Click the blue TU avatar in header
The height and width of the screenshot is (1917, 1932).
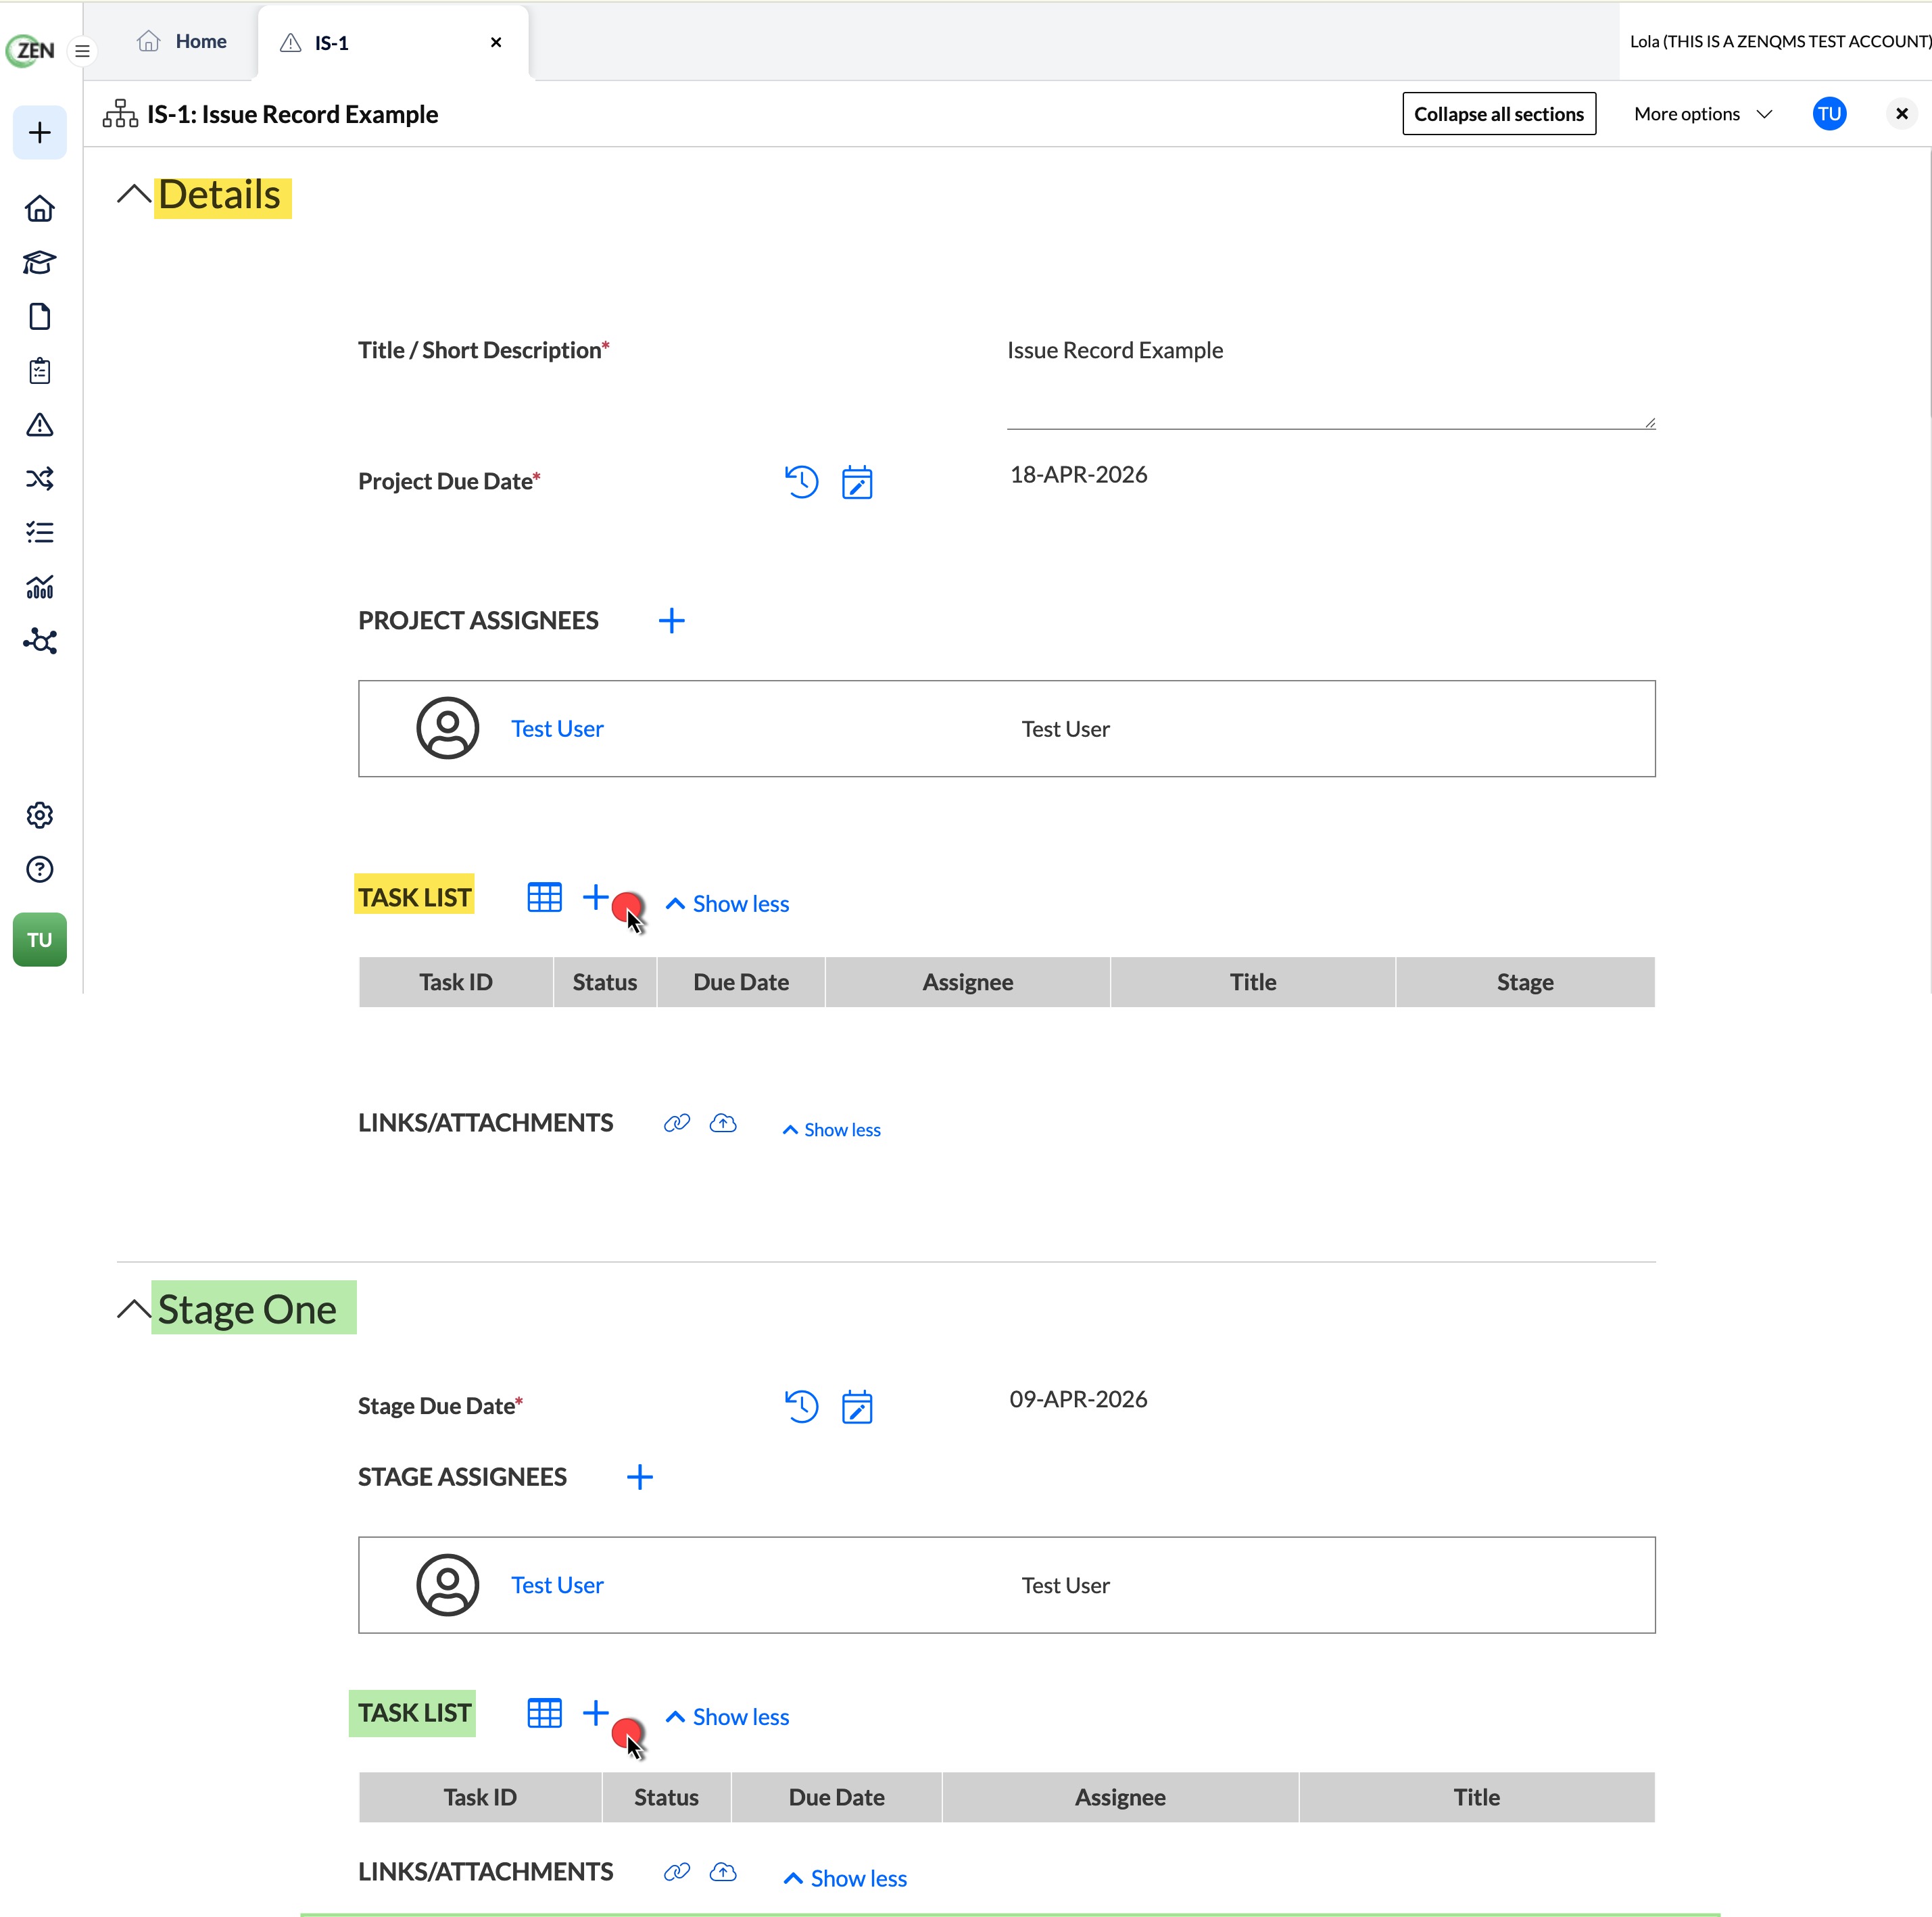pos(1829,114)
